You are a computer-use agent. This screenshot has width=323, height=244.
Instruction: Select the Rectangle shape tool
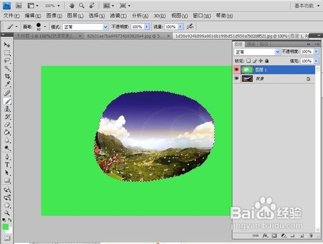[7, 181]
